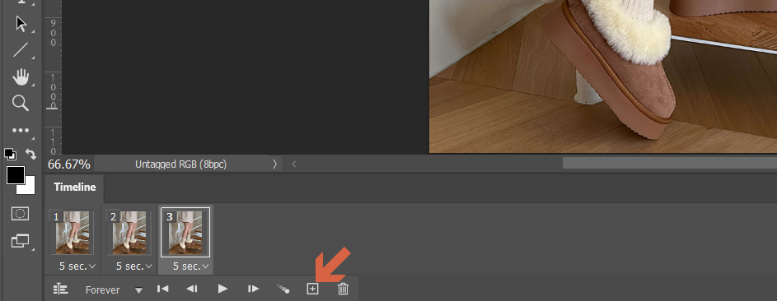
Task: Play the animation
Action: click(x=222, y=289)
